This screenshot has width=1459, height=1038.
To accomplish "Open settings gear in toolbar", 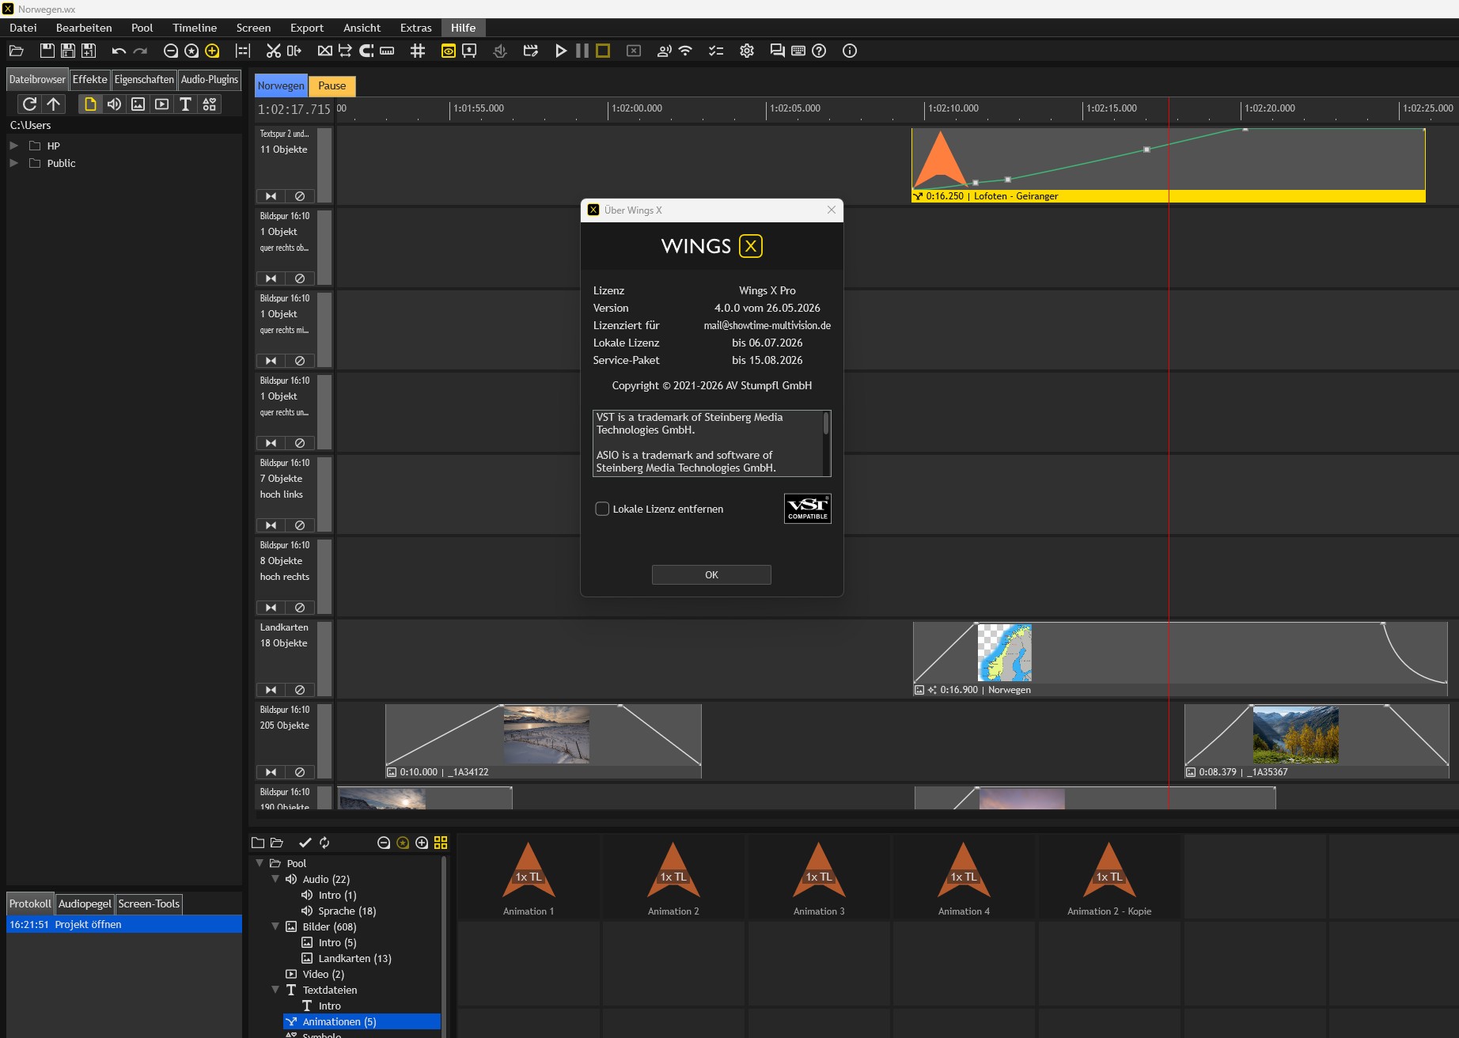I will pyautogui.click(x=747, y=51).
